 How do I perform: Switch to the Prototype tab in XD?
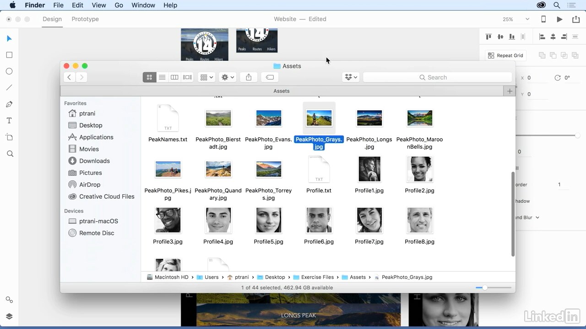point(85,19)
